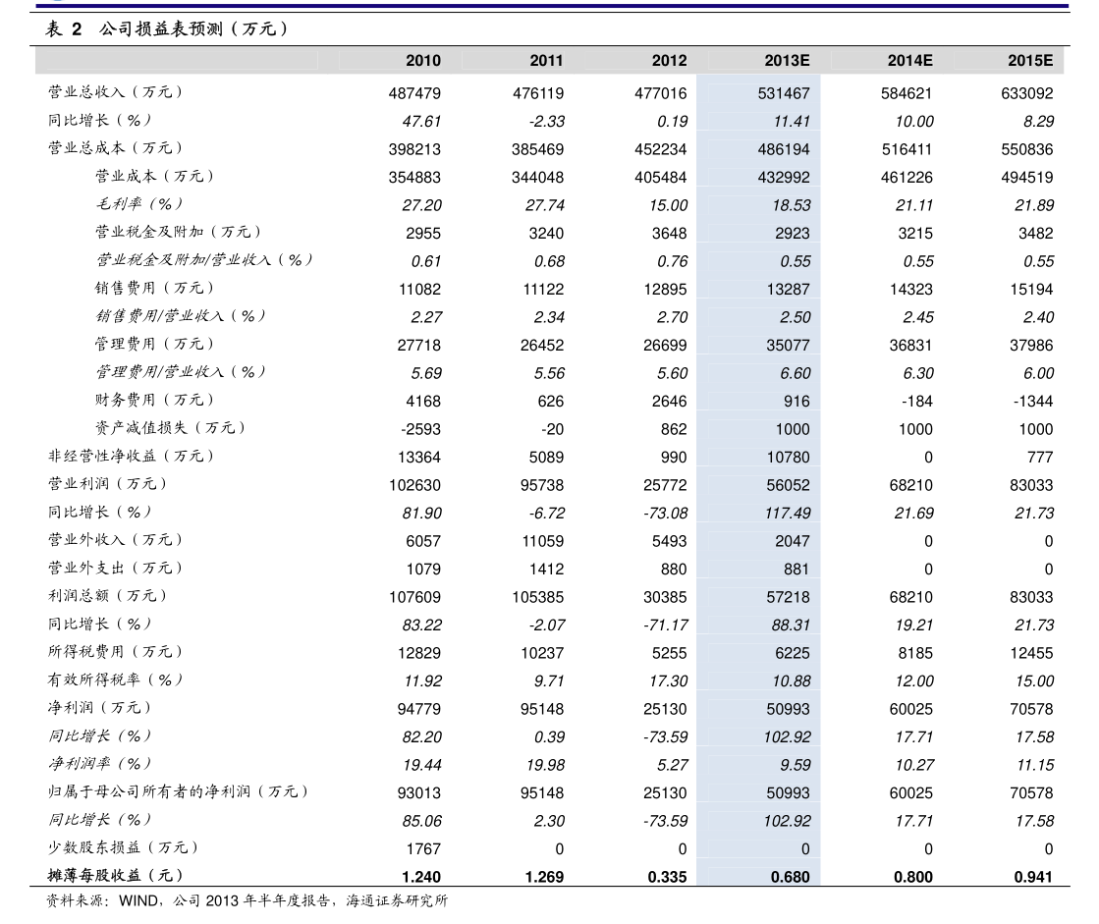Select the cell with value 13287
1099x924 pixels.
788,290
